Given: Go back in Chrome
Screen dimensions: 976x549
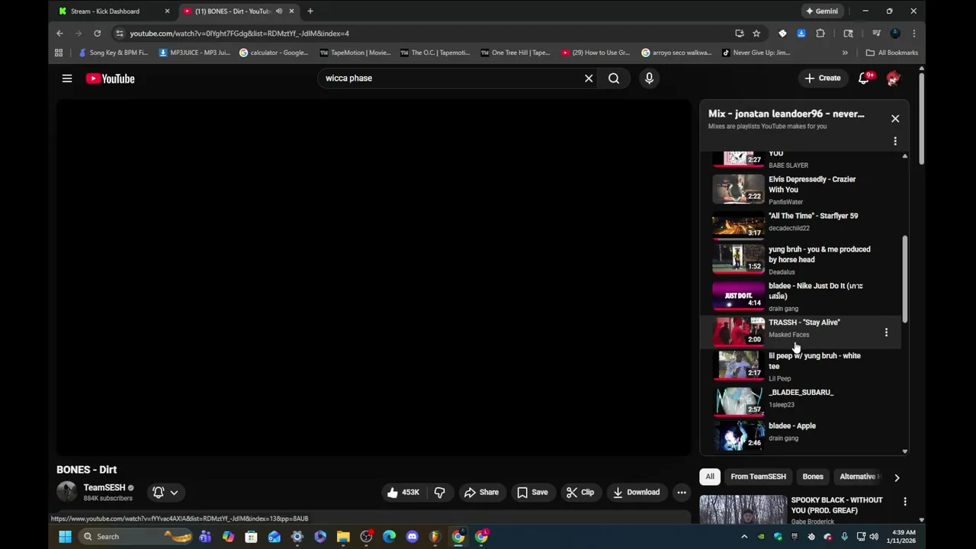Looking at the screenshot, I should coord(59,34).
